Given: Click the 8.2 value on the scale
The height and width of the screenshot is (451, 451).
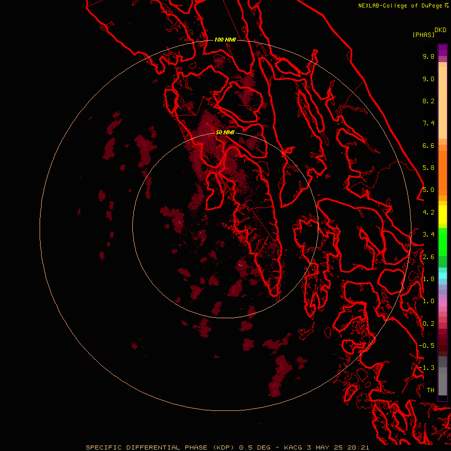Looking at the screenshot, I should point(428,101).
